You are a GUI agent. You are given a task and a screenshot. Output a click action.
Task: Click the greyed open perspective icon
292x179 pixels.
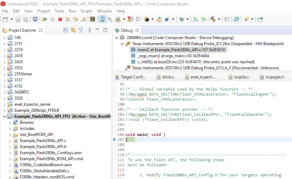(x=227, y=19)
